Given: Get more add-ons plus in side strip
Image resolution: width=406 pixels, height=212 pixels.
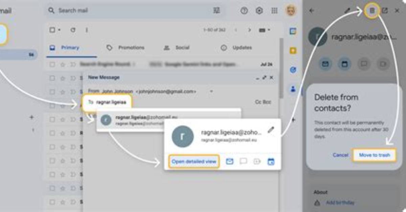Looking at the screenshot, I should tap(293, 120).
